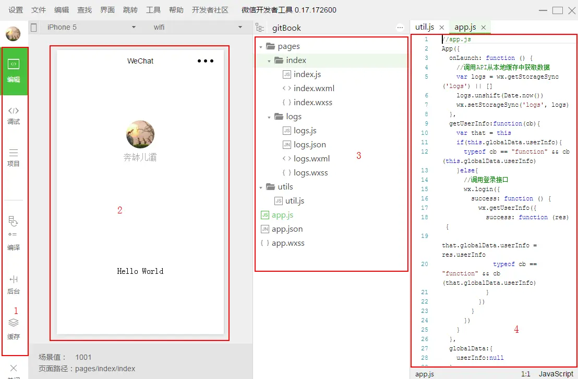
Task: Open the 编辑 menu in menu bar
Action: pos(61,10)
